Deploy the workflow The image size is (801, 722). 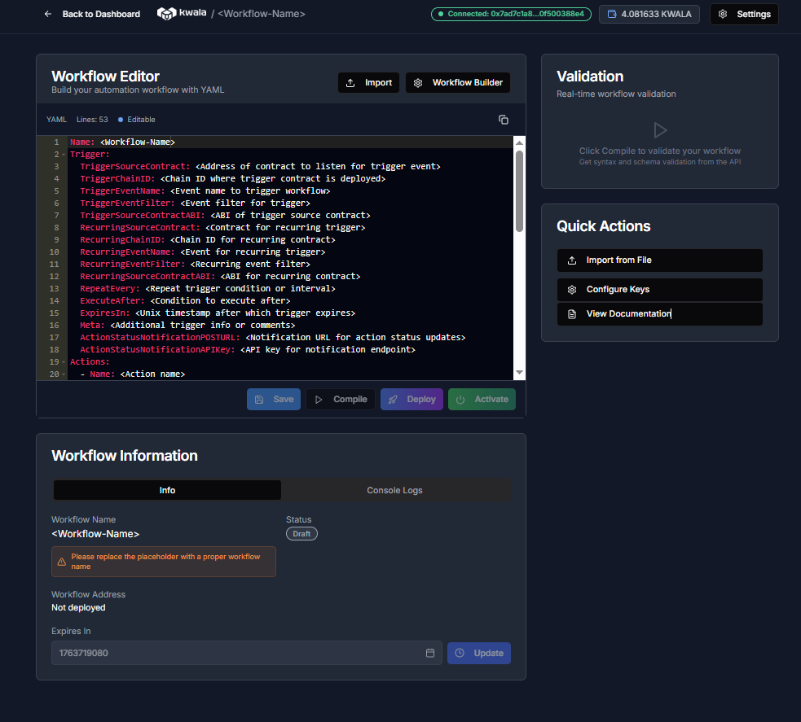[x=412, y=399]
